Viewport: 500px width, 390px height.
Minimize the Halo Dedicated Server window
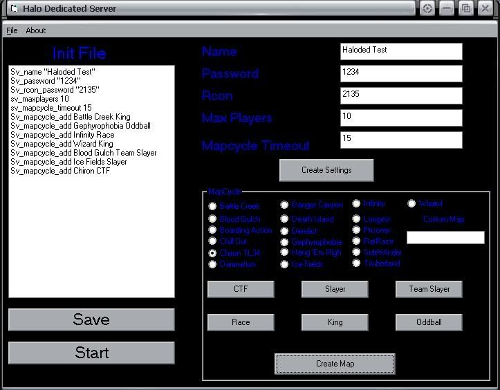pos(447,8)
